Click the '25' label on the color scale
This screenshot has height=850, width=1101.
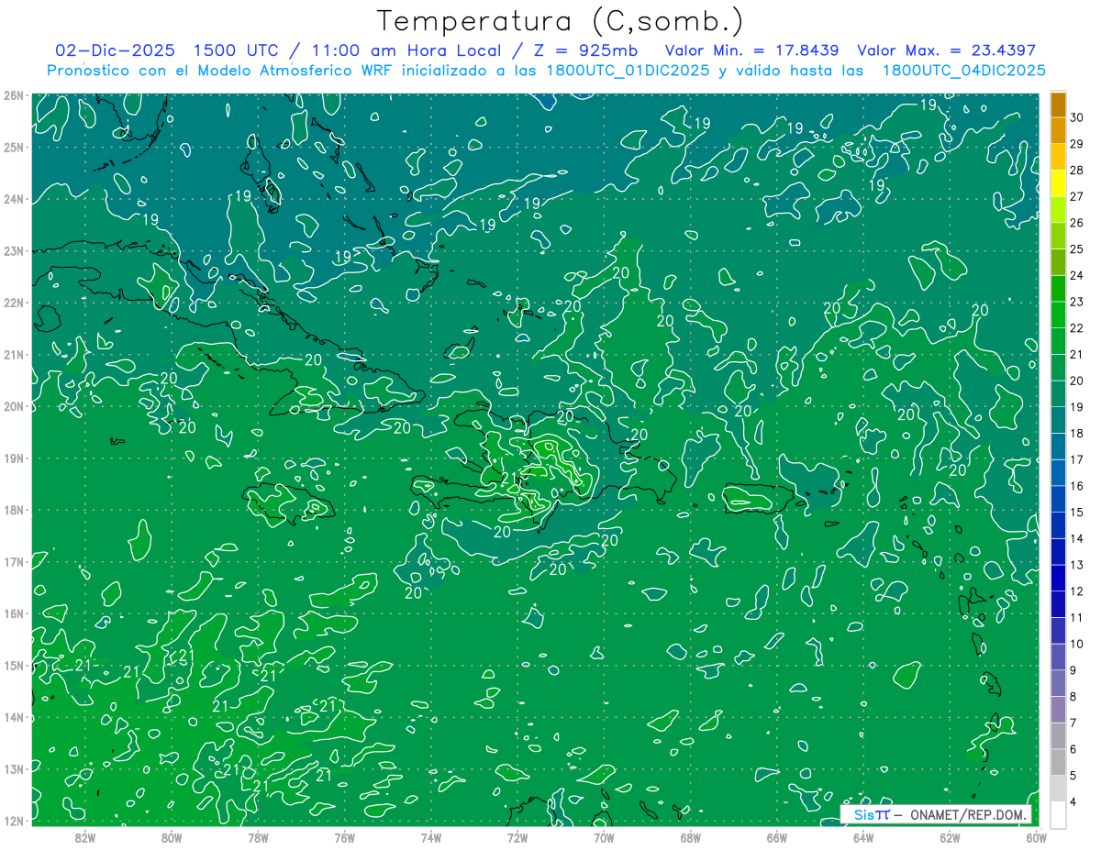(1077, 249)
